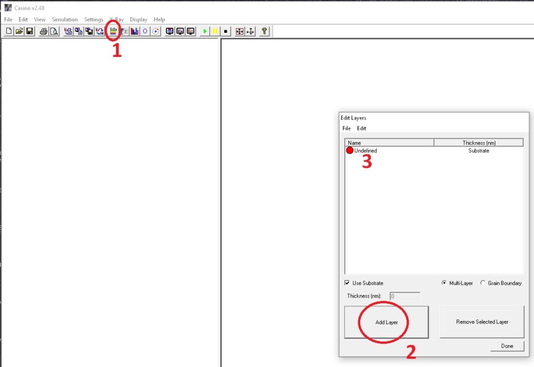Click the Add Layer button

[386, 322]
